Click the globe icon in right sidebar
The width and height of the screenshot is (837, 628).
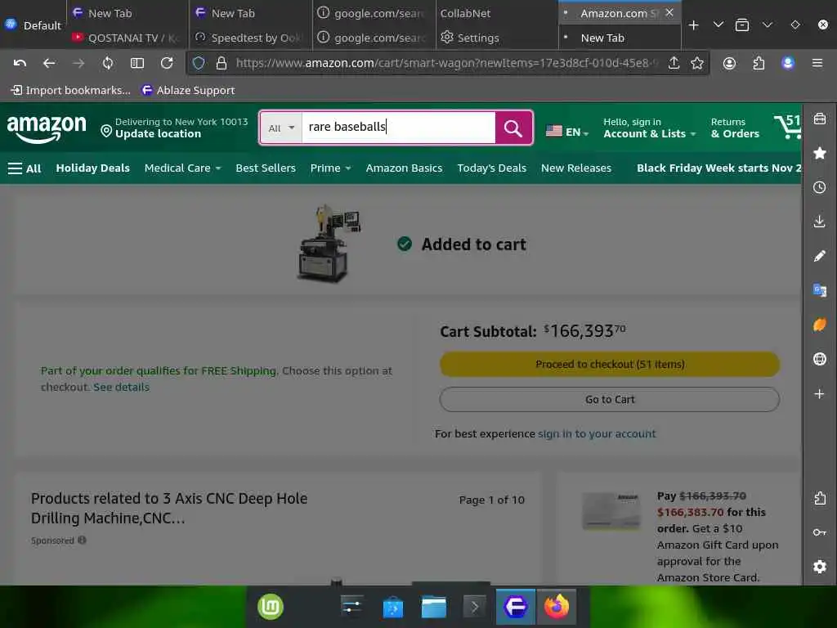coord(819,359)
